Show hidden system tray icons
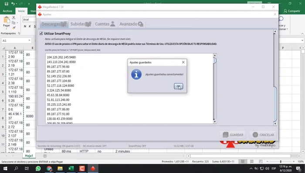This screenshot has width=305, height=173. click(x=251, y=169)
